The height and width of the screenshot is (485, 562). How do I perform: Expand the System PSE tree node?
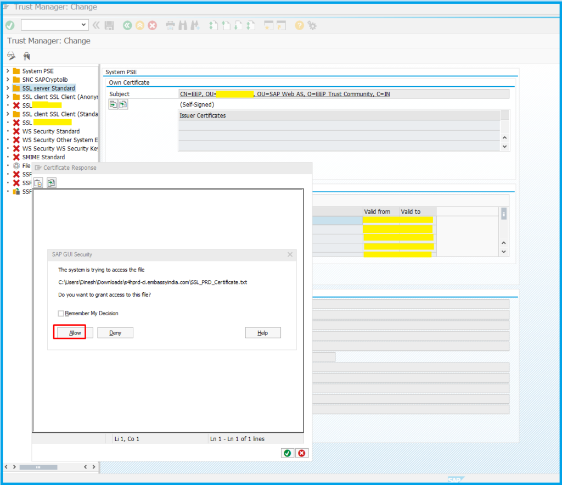click(8, 71)
